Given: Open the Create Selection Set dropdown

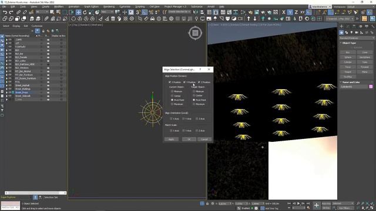Looking at the screenshot, I should click(x=179, y=12).
